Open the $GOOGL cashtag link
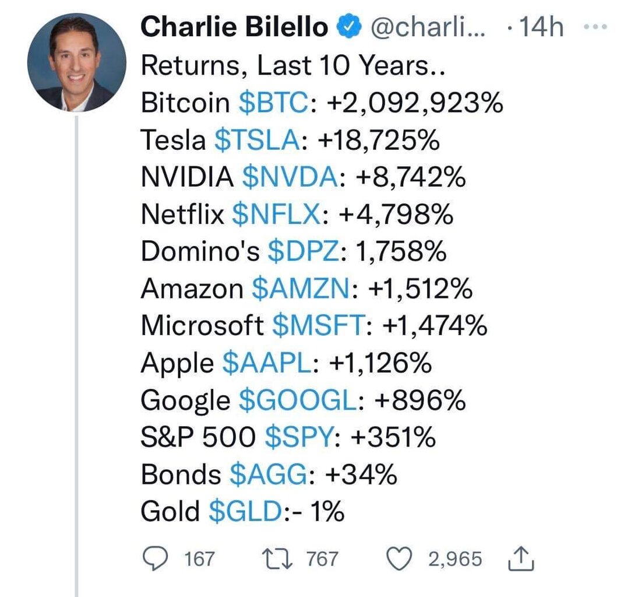Image resolution: width=638 pixels, height=597 pixels. (297, 401)
